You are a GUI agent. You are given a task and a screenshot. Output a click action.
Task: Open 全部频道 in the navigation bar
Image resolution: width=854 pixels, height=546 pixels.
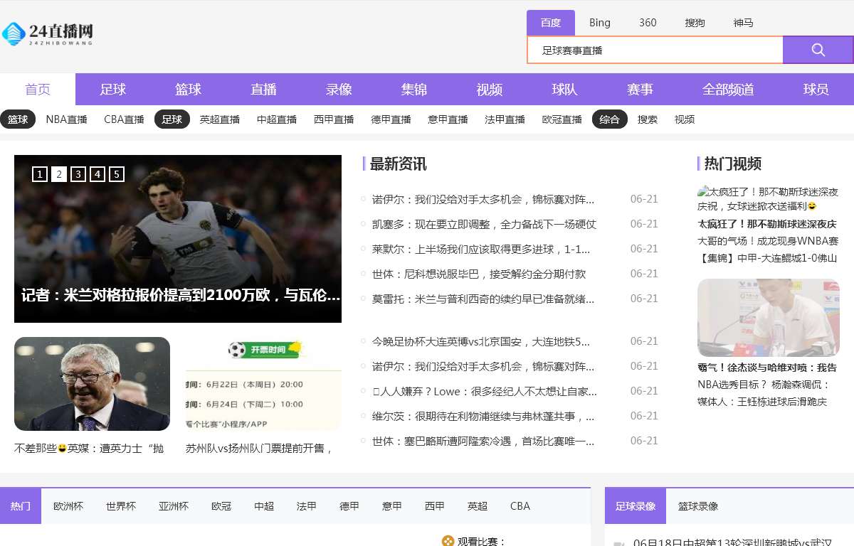(x=728, y=90)
